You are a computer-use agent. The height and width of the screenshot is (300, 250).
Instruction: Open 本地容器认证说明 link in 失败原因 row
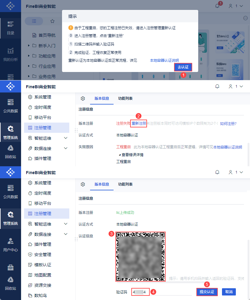228,147
